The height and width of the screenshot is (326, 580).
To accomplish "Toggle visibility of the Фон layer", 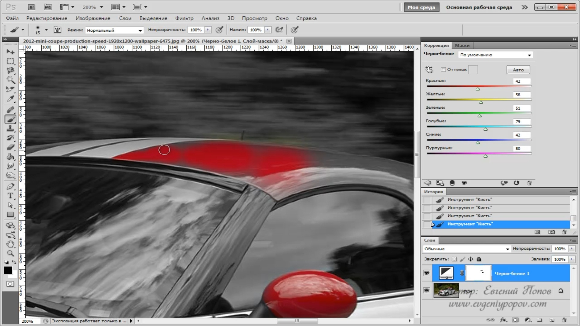I will click(427, 290).
